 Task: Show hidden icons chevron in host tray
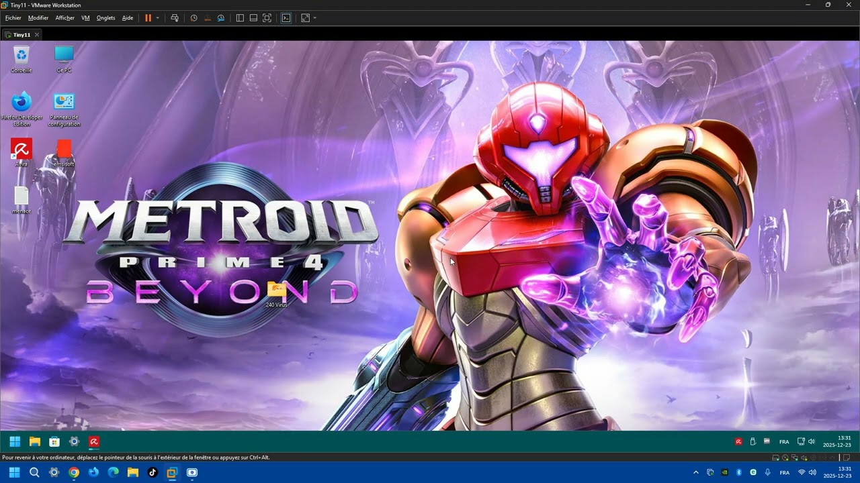click(696, 472)
